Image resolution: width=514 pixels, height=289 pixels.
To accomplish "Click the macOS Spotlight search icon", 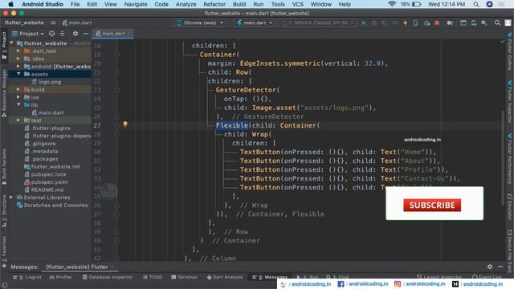I will pyautogui.click(x=476, y=4).
